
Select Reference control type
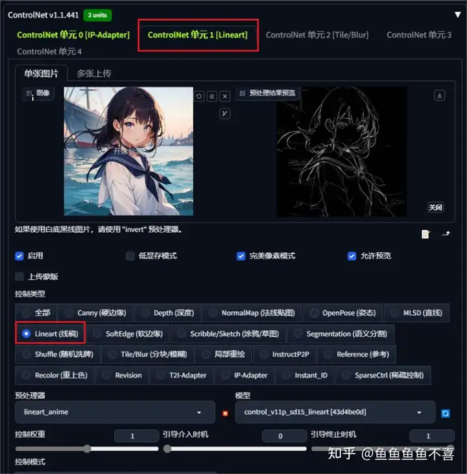pyautogui.click(x=356, y=354)
